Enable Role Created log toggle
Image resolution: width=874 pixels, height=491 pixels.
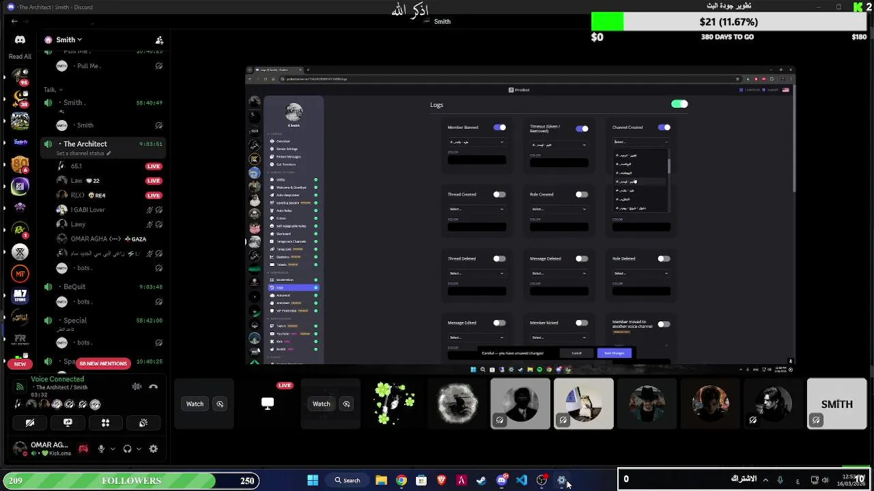(x=582, y=194)
